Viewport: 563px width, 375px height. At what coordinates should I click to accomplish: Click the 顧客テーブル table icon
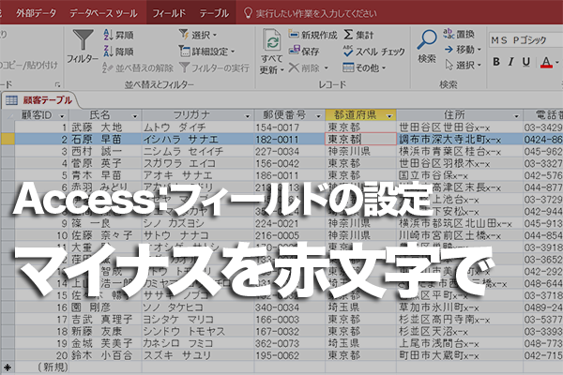click(x=11, y=100)
